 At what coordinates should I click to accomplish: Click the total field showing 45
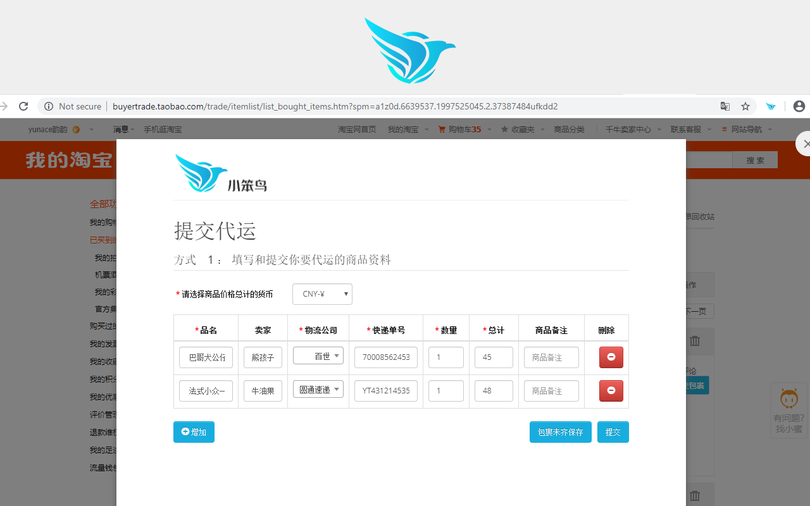494,357
